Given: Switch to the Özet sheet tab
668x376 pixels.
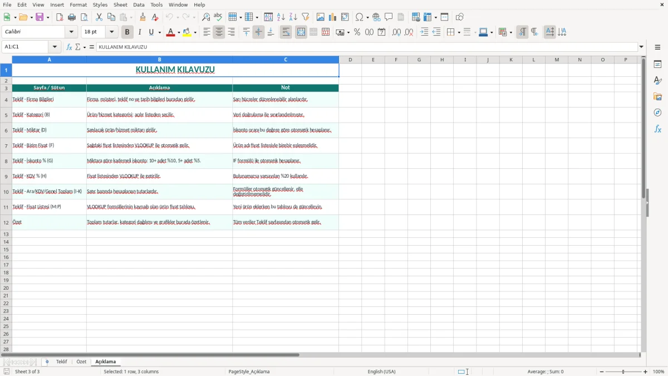Looking at the screenshot, I should (81, 362).
